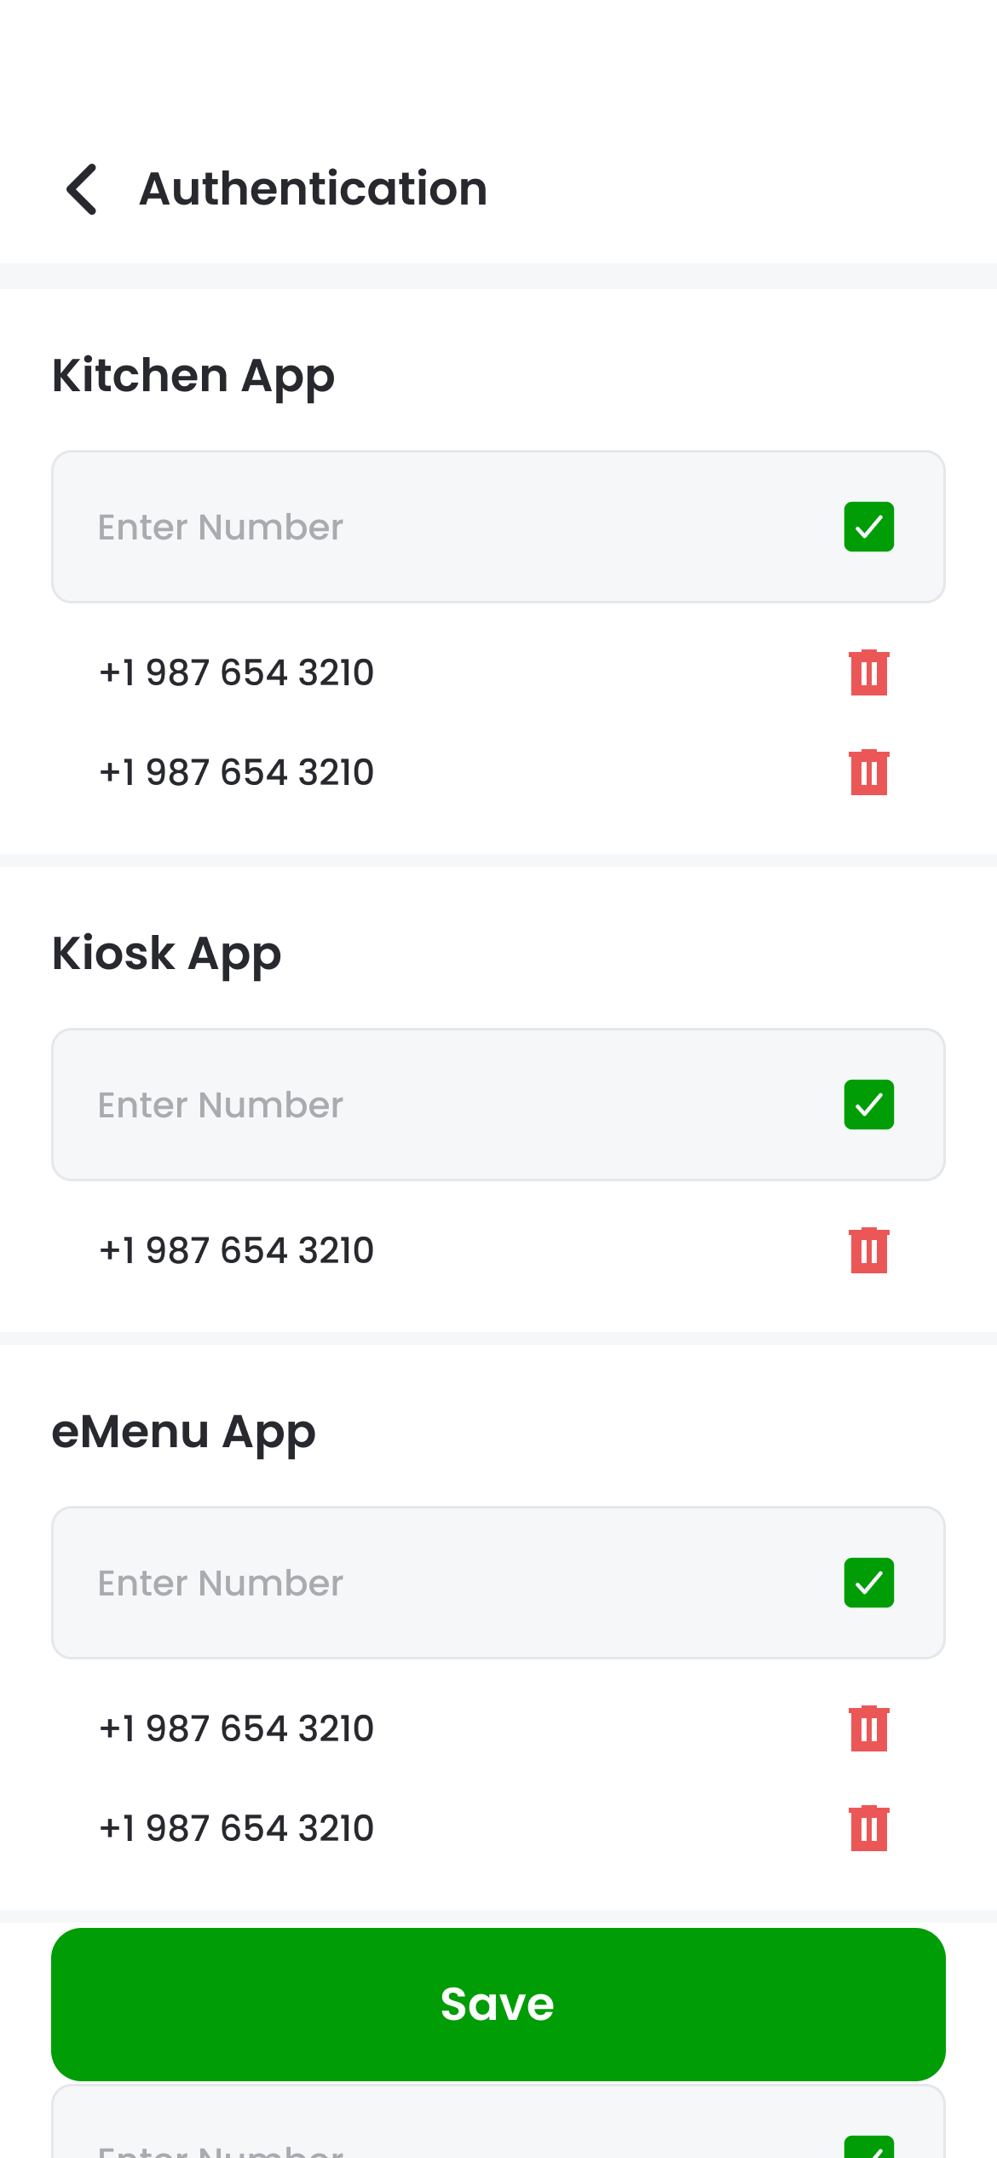Delete first Kitchen App phone number
The height and width of the screenshot is (2158, 997).
tap(868, 672)
